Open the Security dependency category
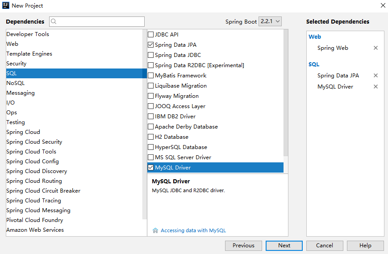Viewport: 388px width, 254px height. point(17,64)
